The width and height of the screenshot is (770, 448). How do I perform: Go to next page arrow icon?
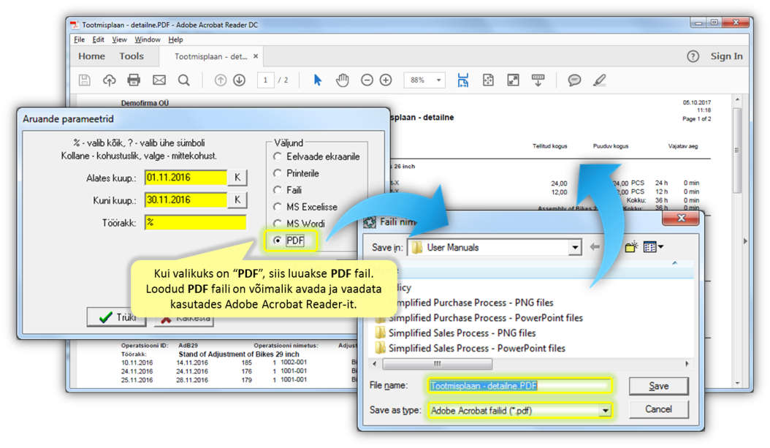(x=239, y=80)
